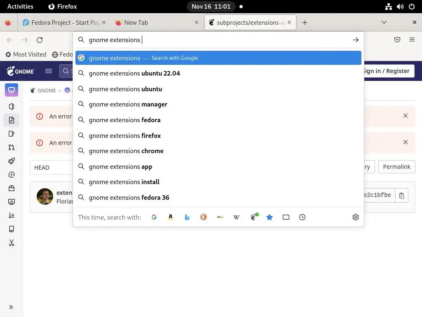Image resolution: width=422 pixels, height=317 pixels.
Task: Open the Save to Pocket button
Action: [x=397, y=40]
